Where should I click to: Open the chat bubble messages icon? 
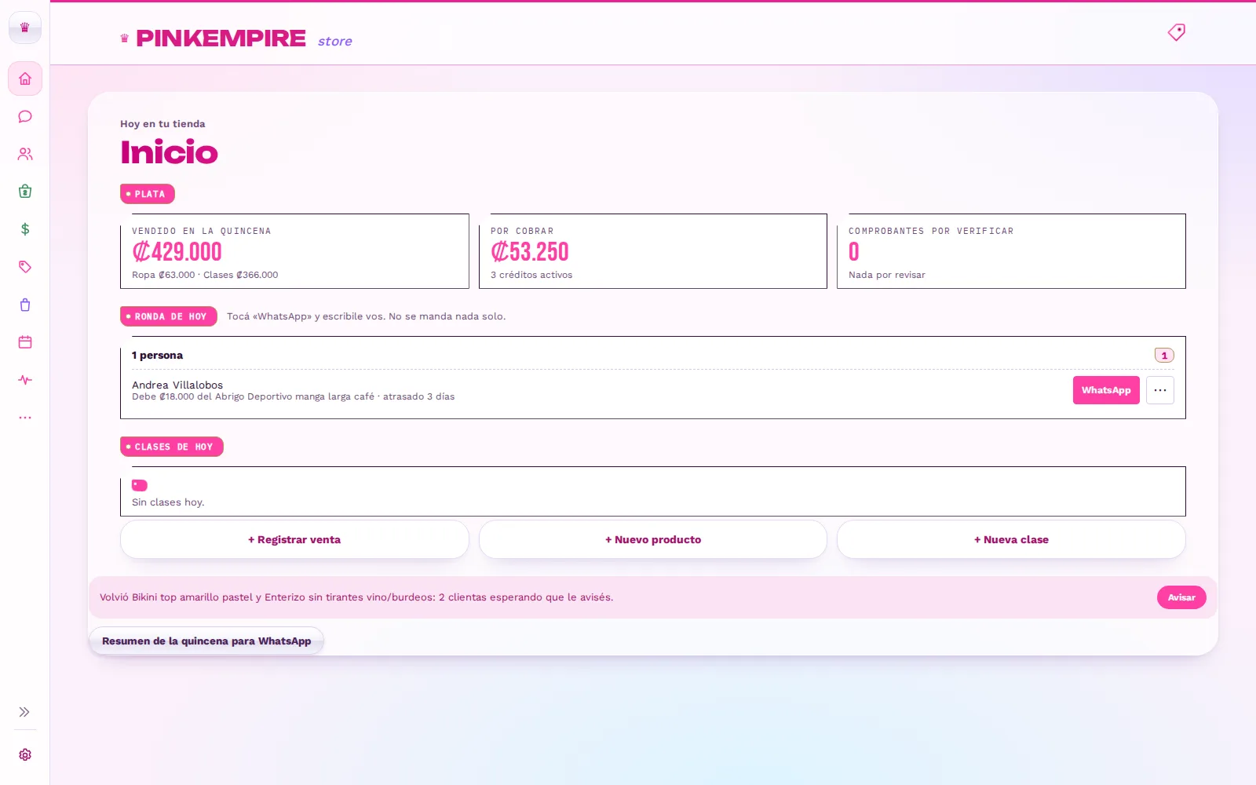point(25,116)
